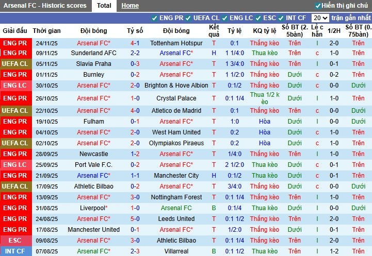Disable the ESC competition filter
This screenshot has height=256, width=372.
258,18
